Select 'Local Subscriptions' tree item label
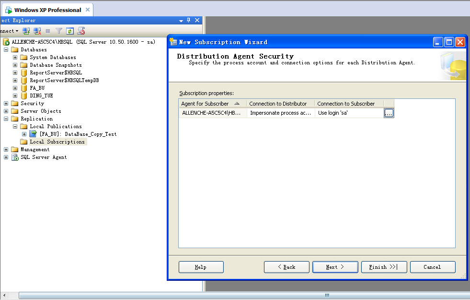470x300 pixels. [57, 142]
